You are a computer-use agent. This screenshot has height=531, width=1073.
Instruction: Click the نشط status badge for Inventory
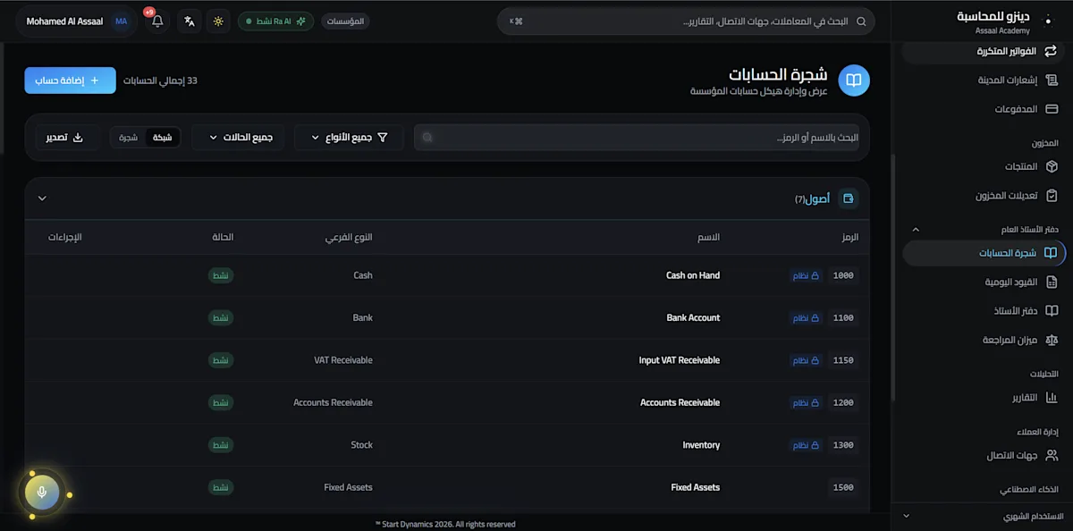(220, 445)
